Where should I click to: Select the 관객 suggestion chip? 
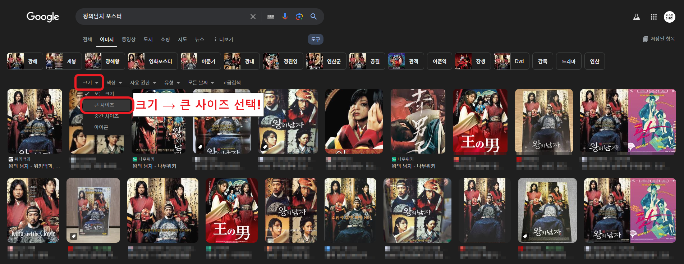[x=406, y=61]
